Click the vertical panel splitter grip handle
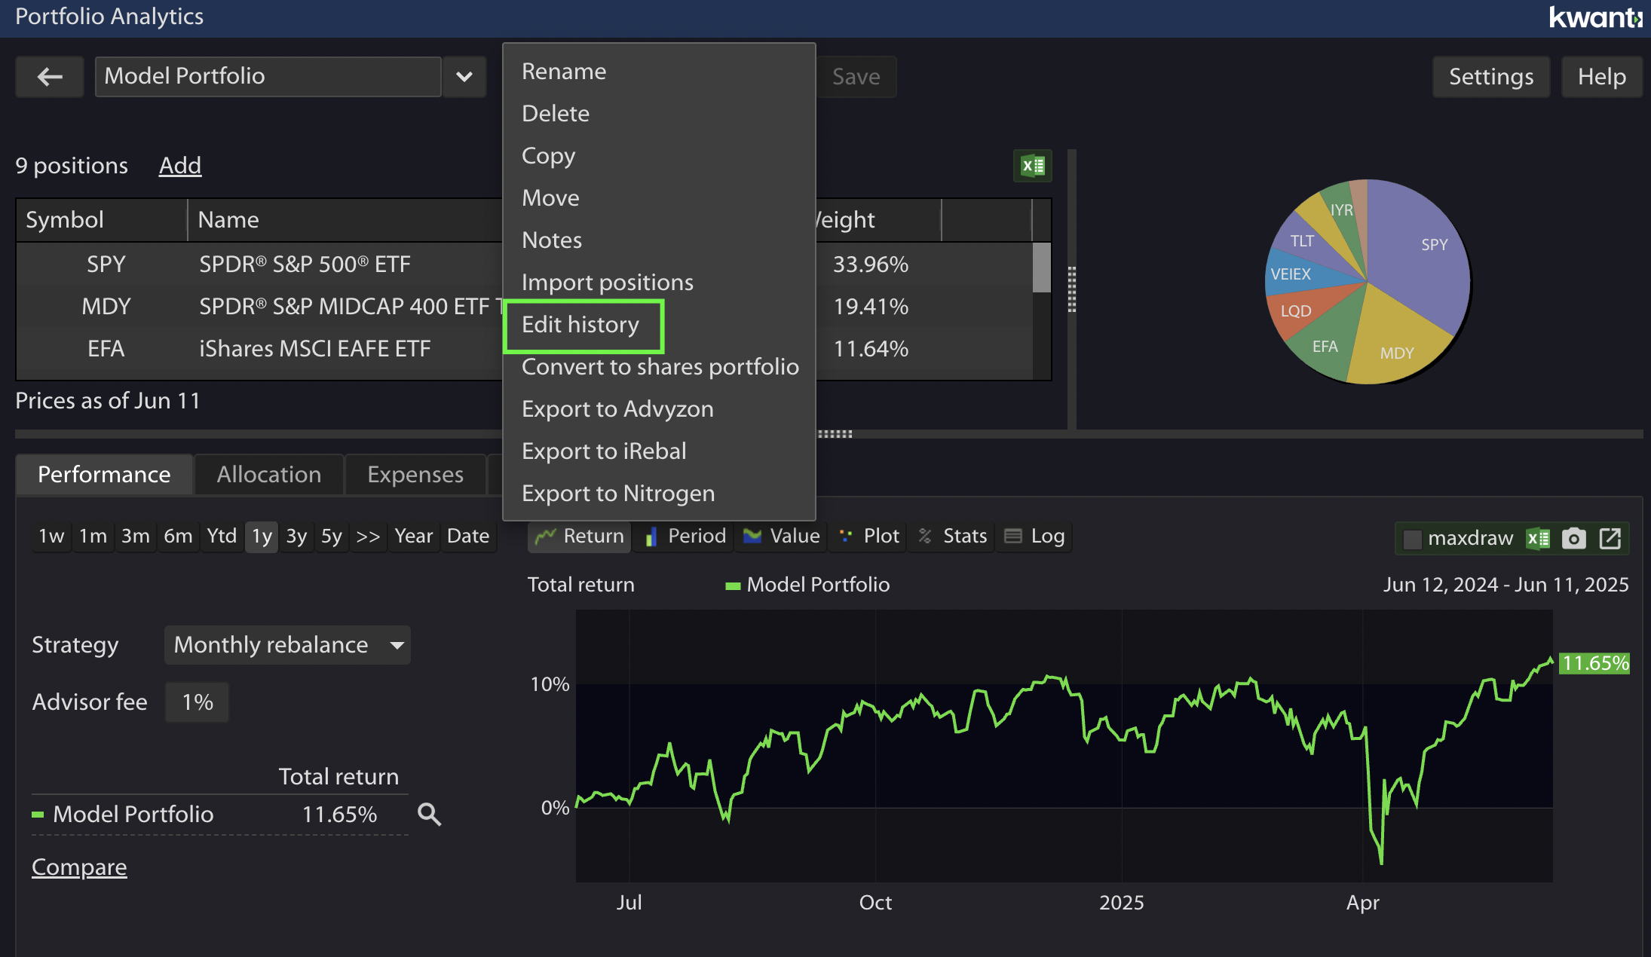Screen dimensions: 1651x957 click(x=1072, y=289)
